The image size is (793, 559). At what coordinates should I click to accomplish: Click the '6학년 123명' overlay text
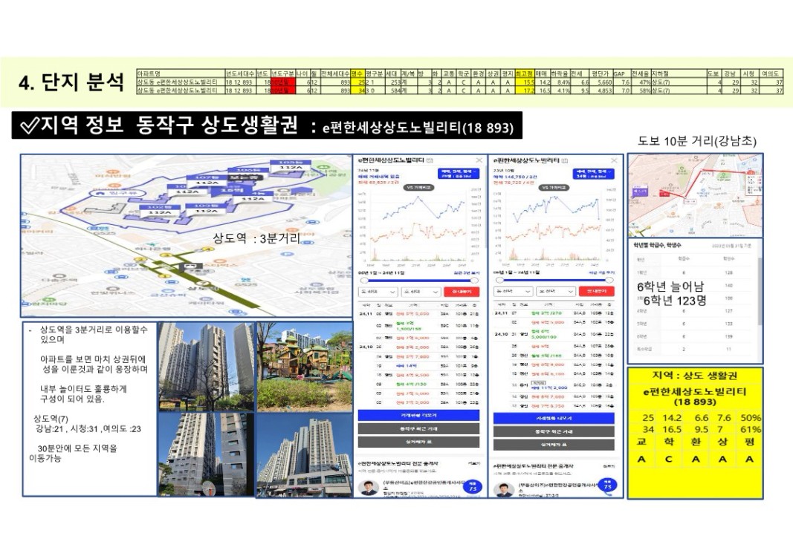[x=675, y=301]
